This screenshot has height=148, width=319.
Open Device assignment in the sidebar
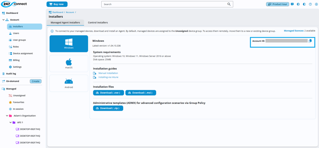pyautogui.click(x=23, y=53)
